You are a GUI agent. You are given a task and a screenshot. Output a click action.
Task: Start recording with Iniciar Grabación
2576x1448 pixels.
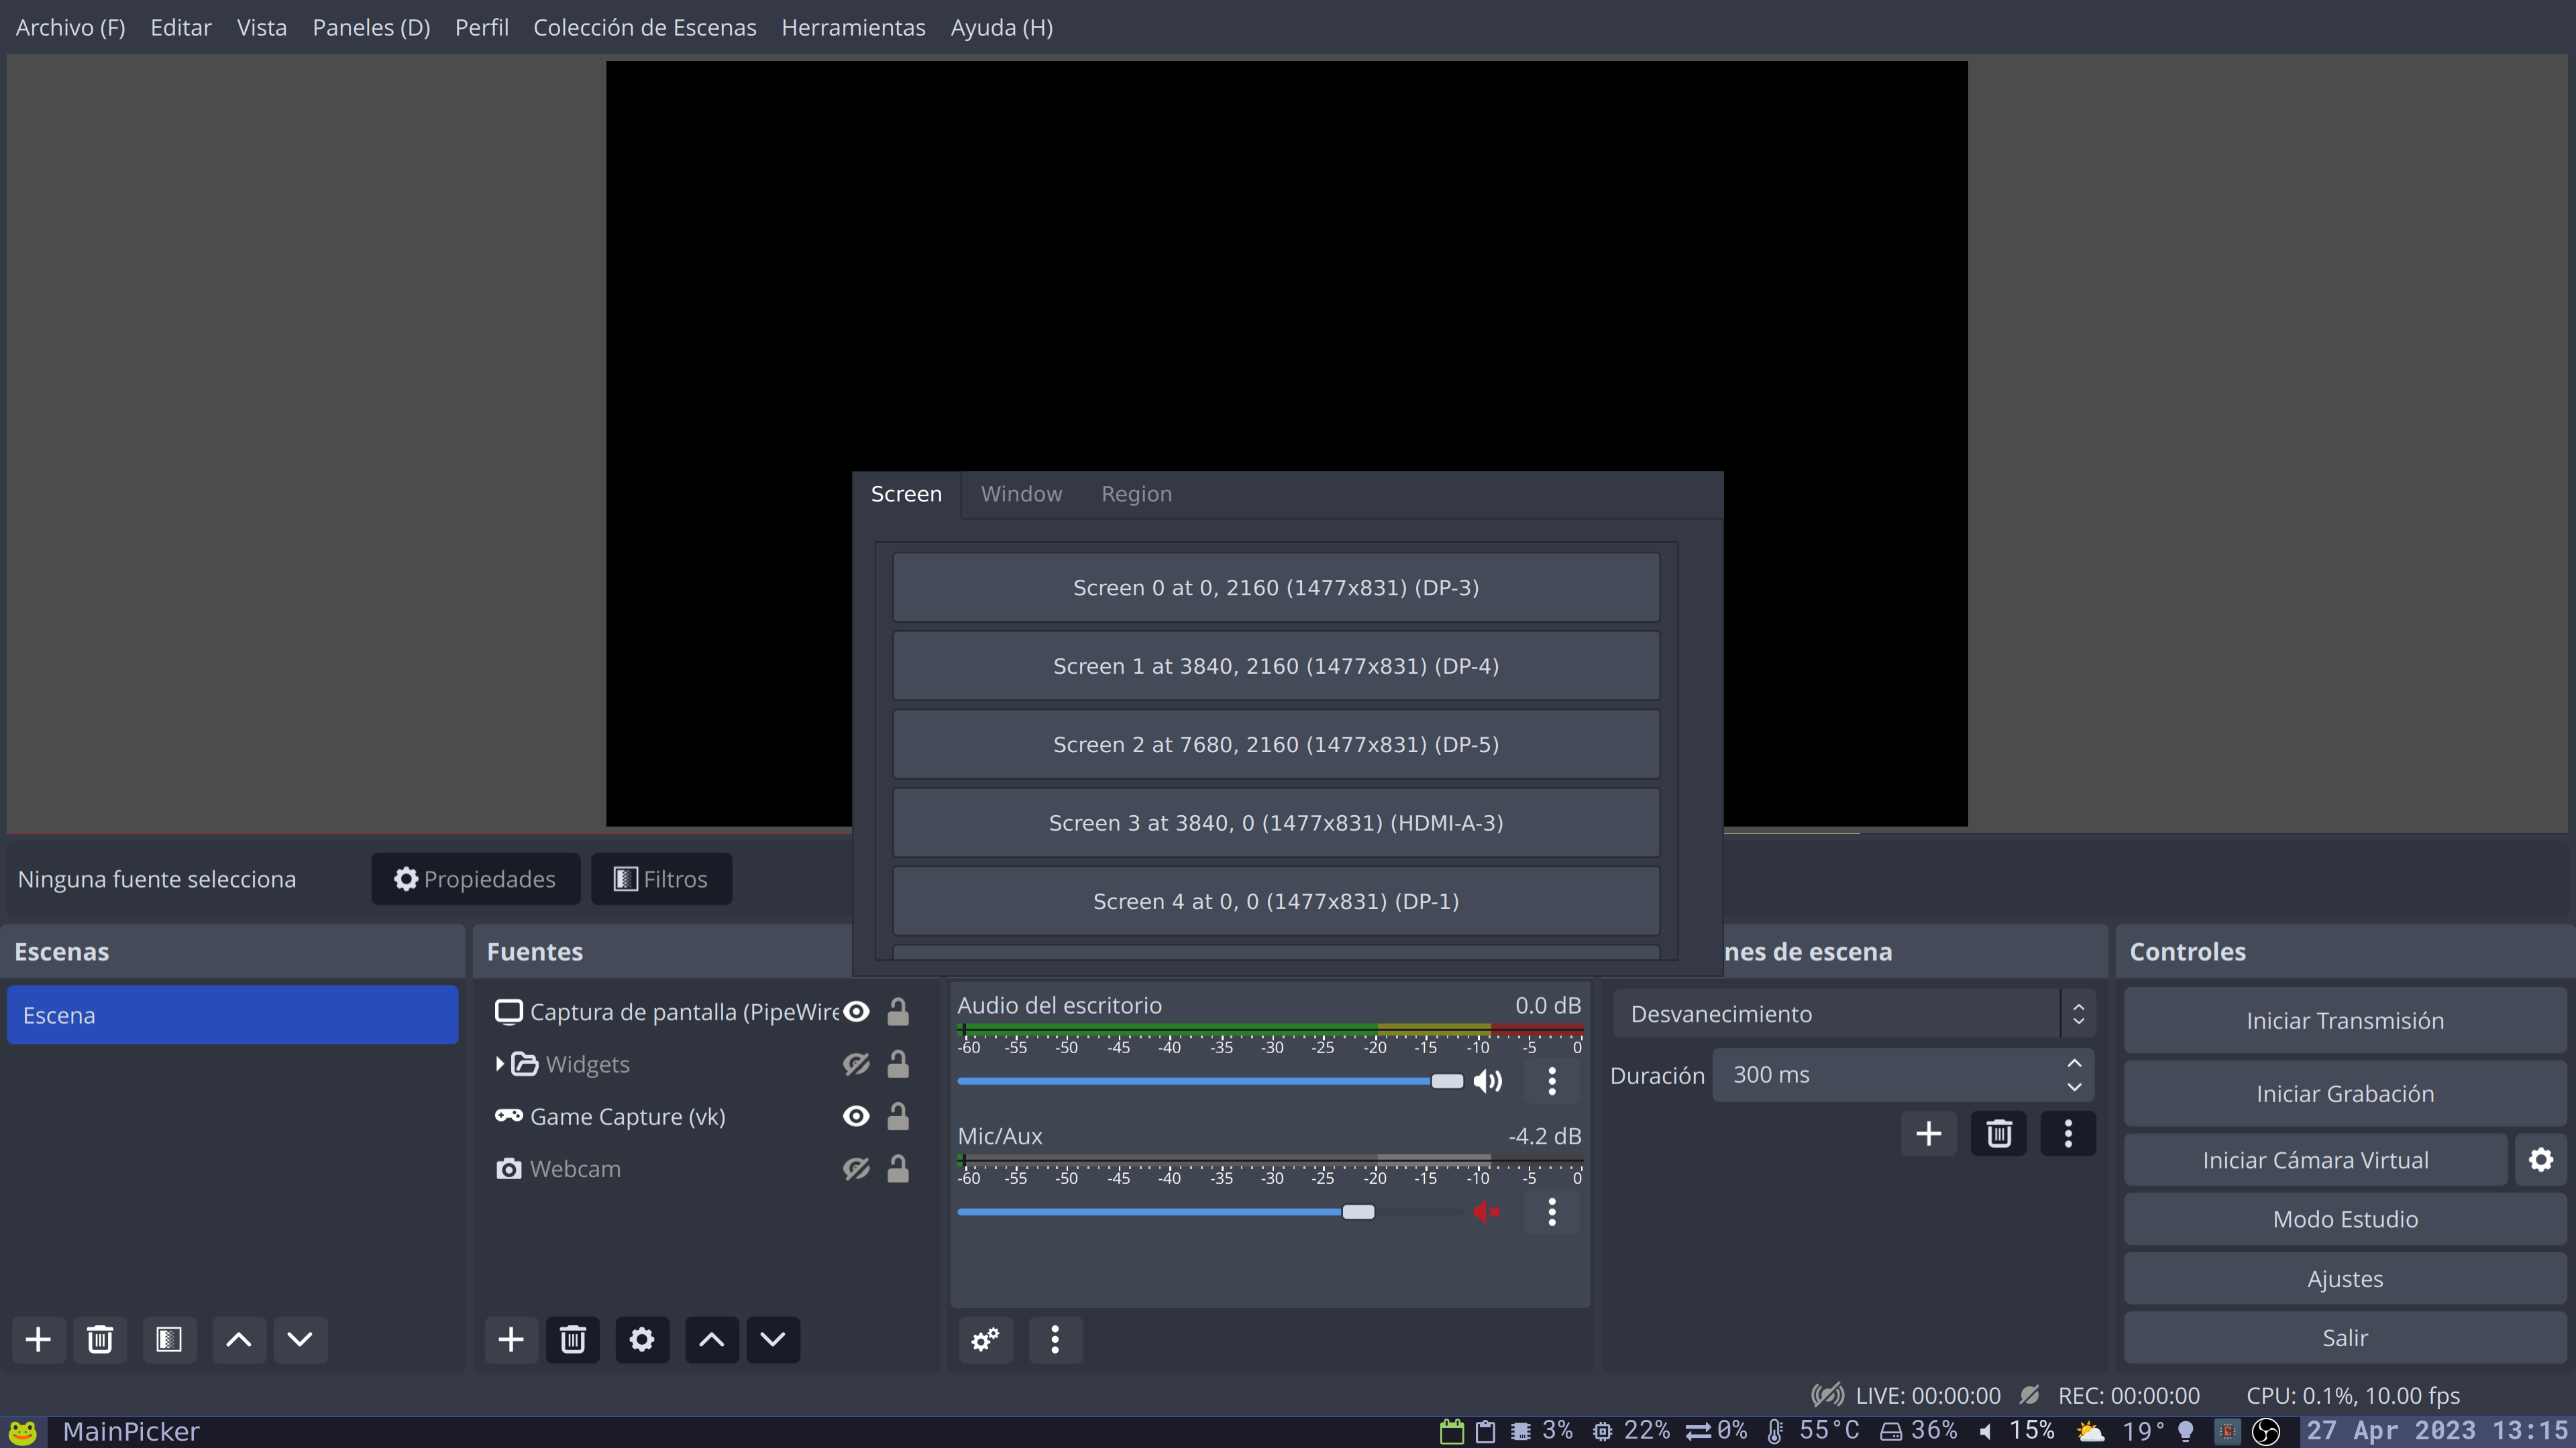(2344, 1092)
